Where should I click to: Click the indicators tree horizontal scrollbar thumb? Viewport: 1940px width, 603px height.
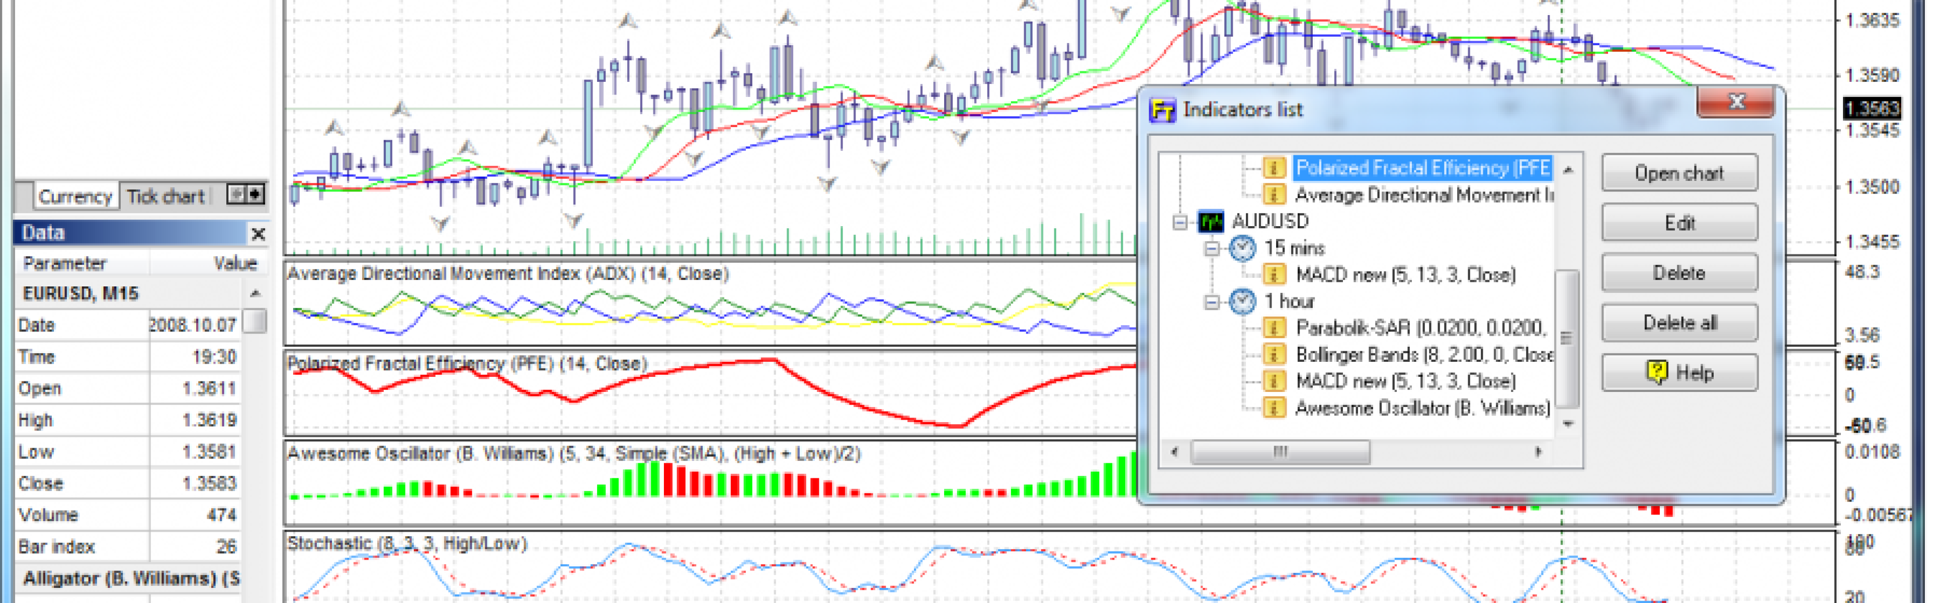coord(1280,452)
